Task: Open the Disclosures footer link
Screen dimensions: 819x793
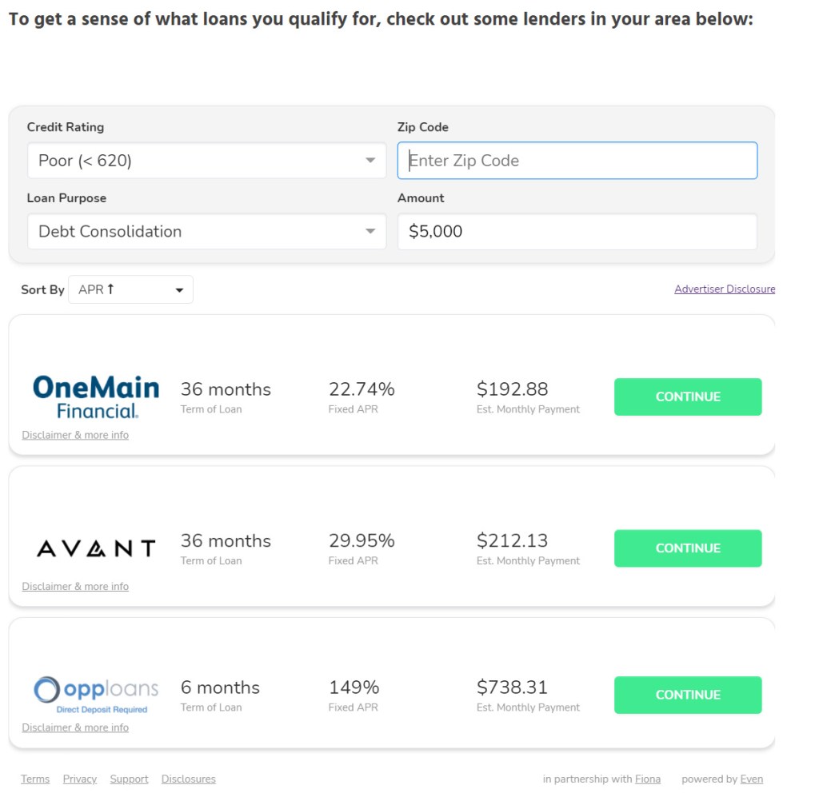Action: click(188, 779)
